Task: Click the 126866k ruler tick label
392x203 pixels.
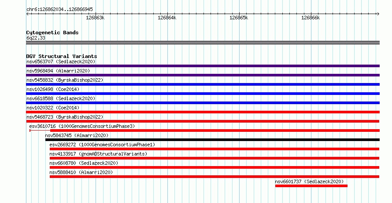Action: click(x=311, y=18)
